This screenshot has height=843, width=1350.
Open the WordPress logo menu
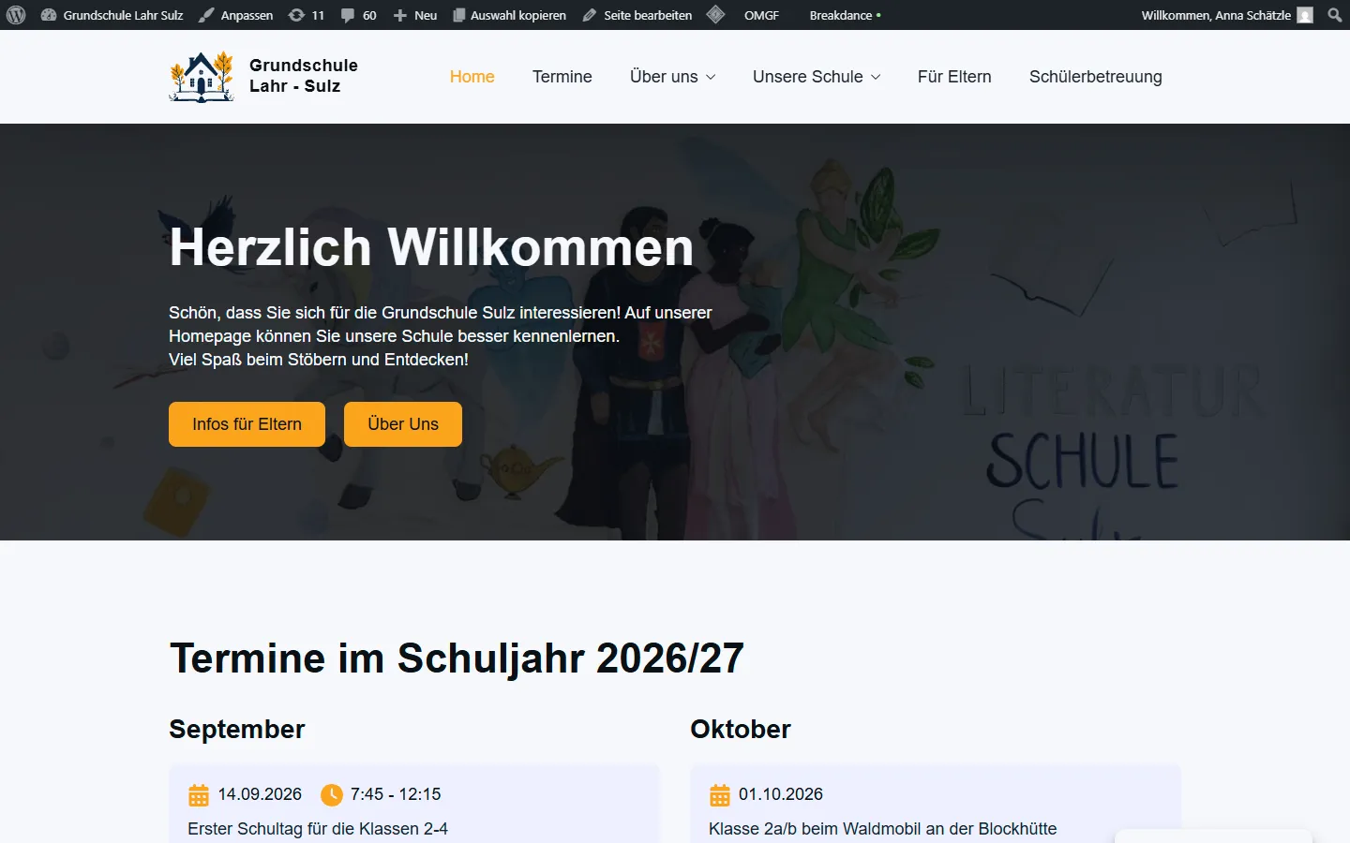tap(16, 15)
